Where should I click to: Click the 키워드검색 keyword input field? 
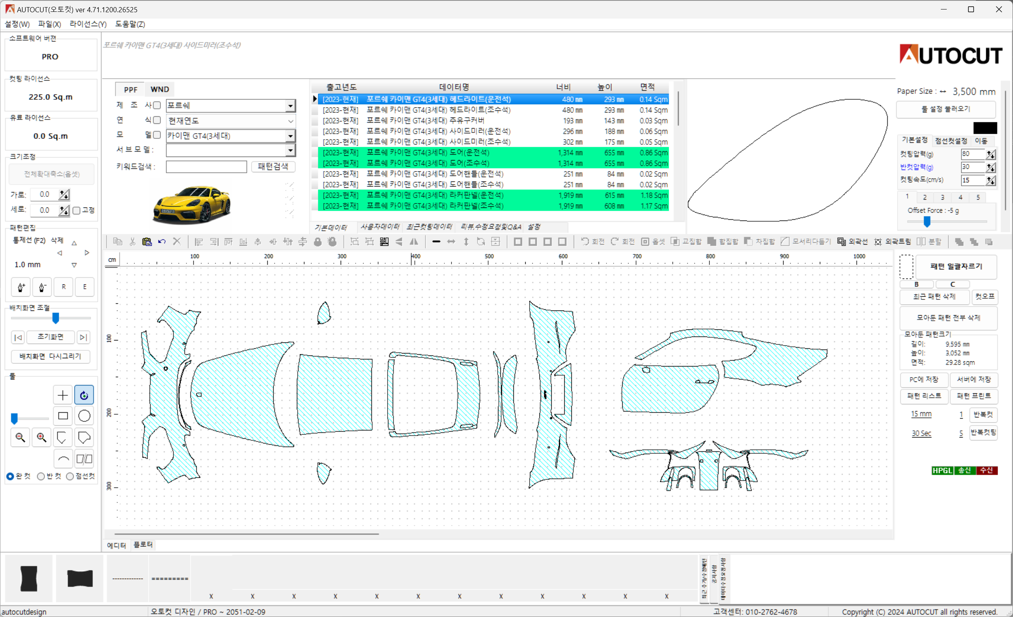point(206,166)
